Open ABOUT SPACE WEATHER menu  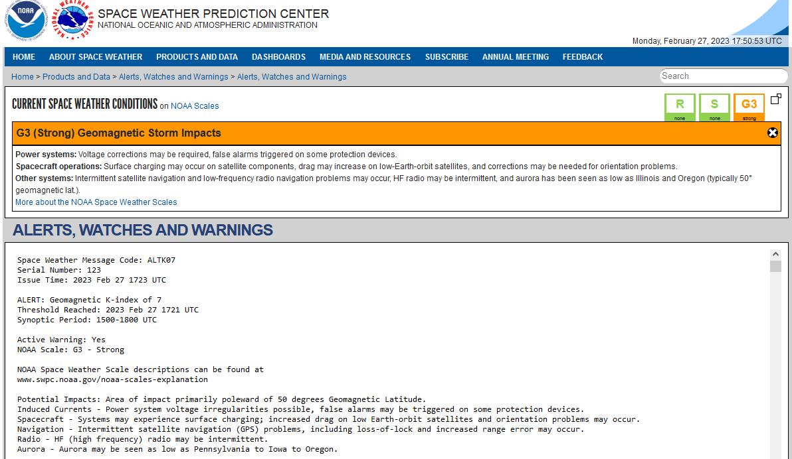click(x=96, y=57)
